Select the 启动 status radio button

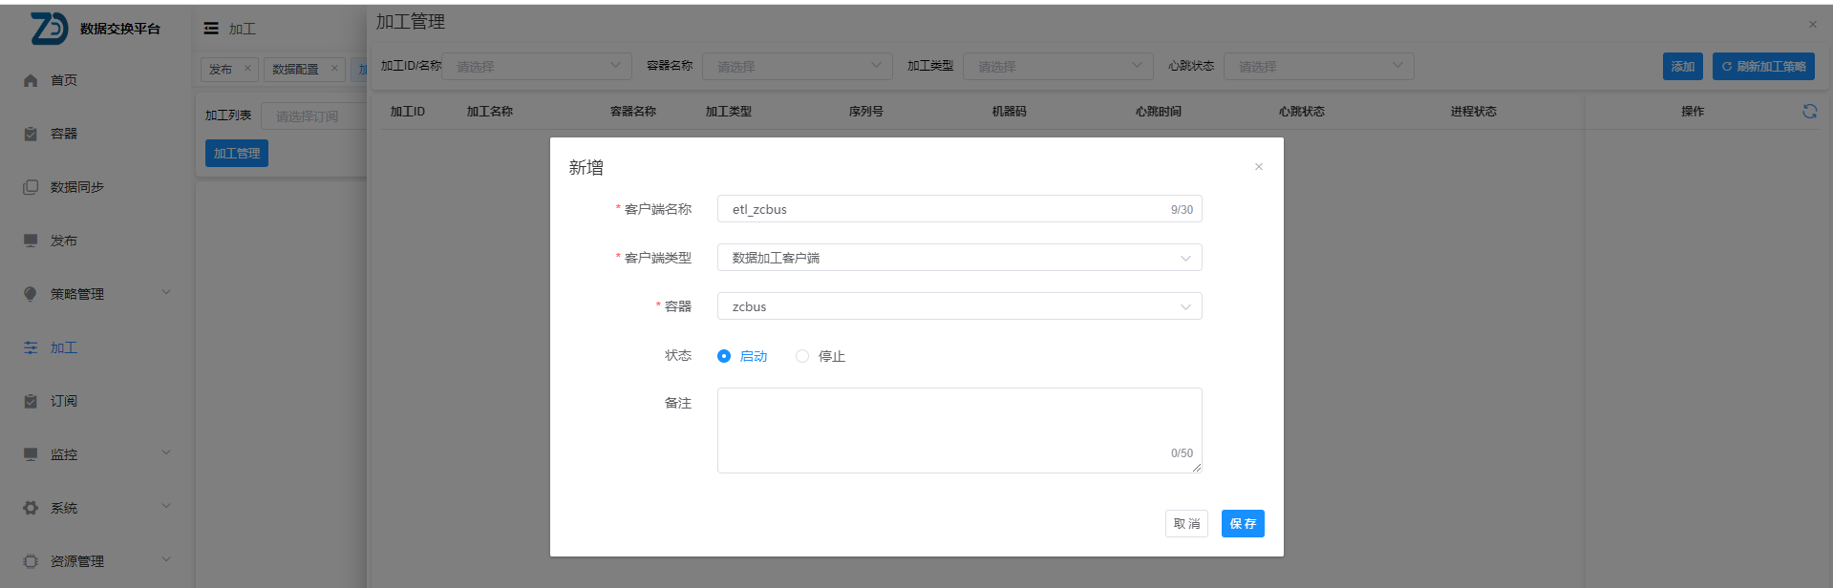click(724, 356)
